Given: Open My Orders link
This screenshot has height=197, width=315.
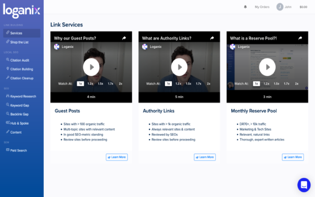Looking at the screenshot, I should (x=262, y=7).
